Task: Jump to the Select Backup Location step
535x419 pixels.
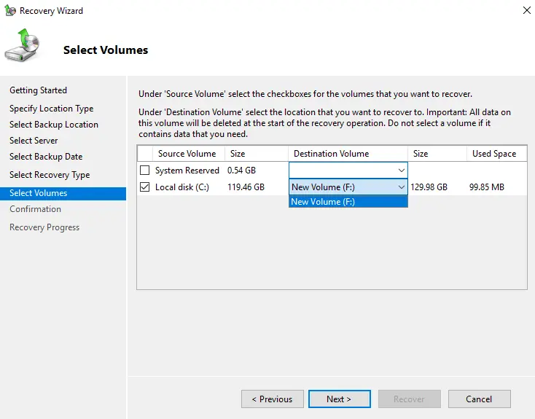Action: point(53,125)
